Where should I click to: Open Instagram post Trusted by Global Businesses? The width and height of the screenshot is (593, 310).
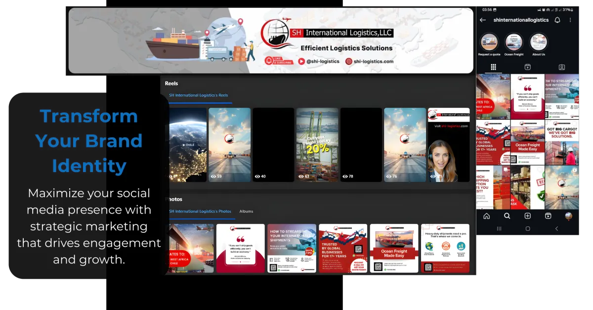click(x=493, y=142)
